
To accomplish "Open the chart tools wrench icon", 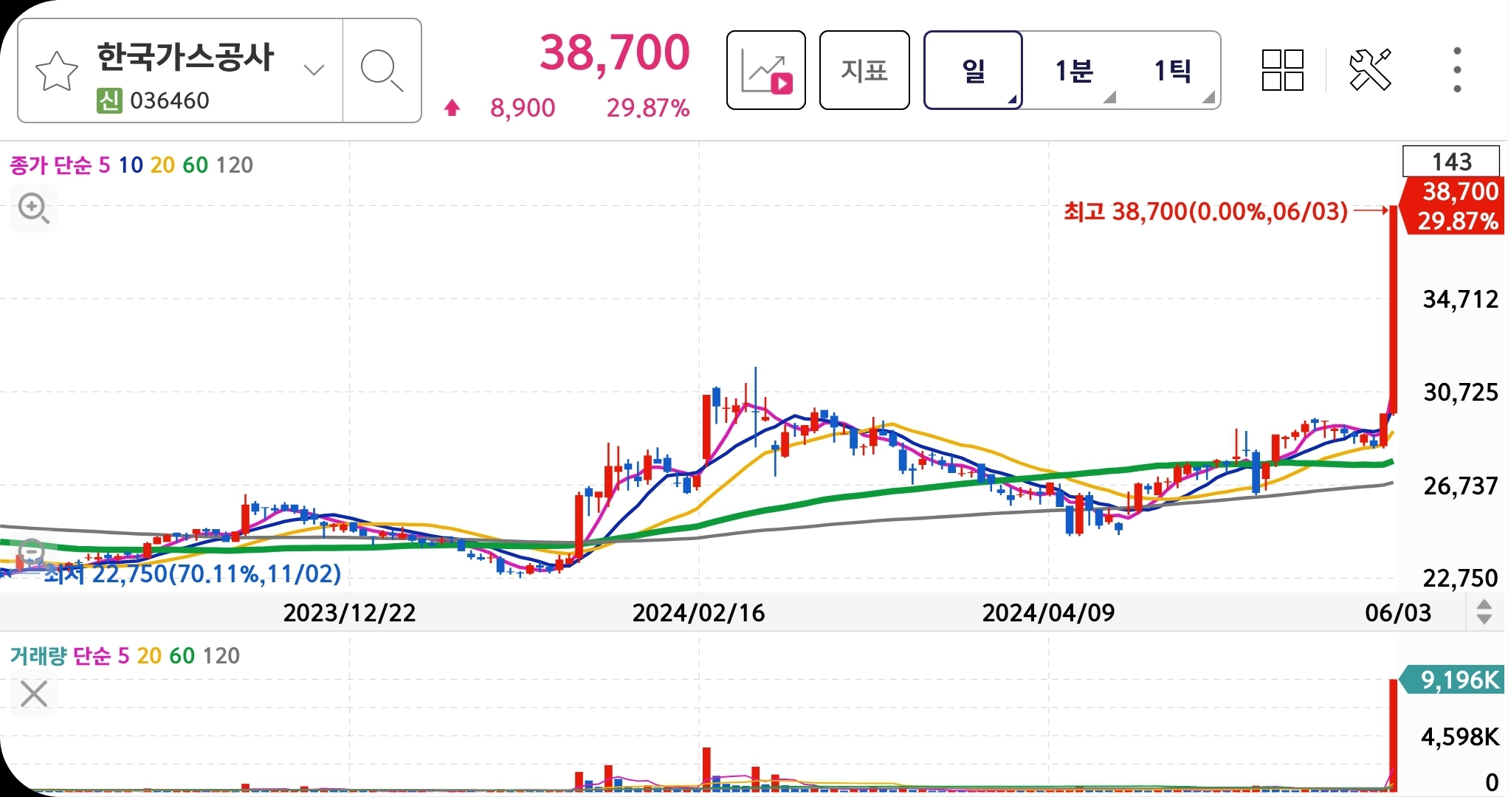I will (x=1371, y=70).
